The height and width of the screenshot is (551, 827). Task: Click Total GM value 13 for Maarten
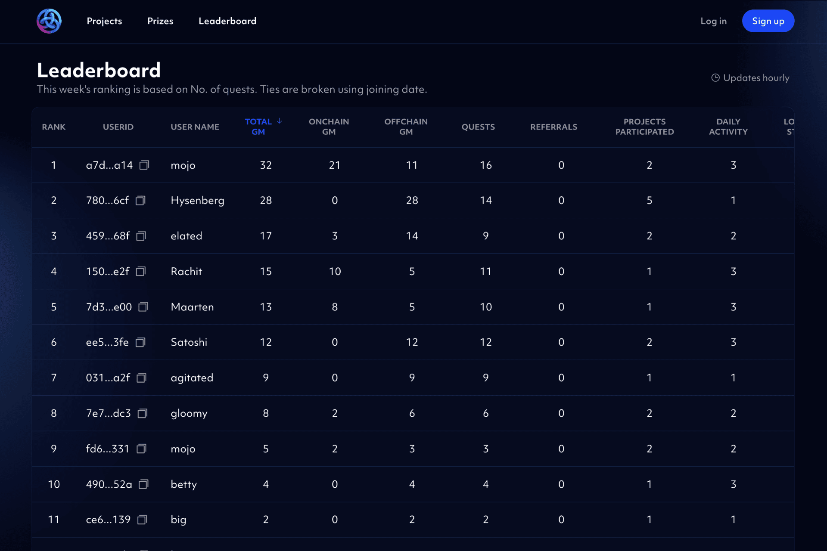[266, 307]
